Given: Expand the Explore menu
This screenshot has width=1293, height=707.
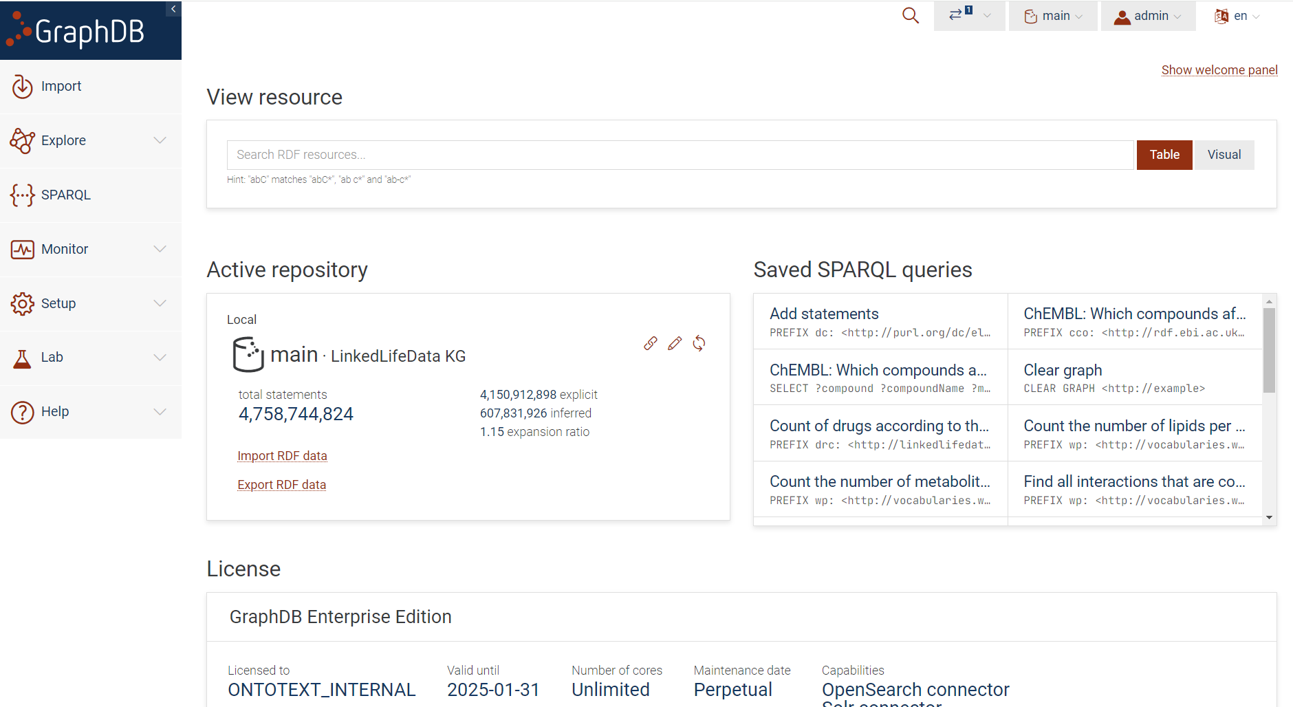Looking at the screenshot, I should point(91,140).
